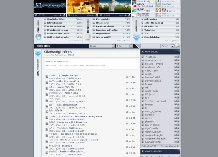This screenshot has width=218, height=157.
Task: Click the globe icon of CSHU hírek panel
Action: point(38,37)
